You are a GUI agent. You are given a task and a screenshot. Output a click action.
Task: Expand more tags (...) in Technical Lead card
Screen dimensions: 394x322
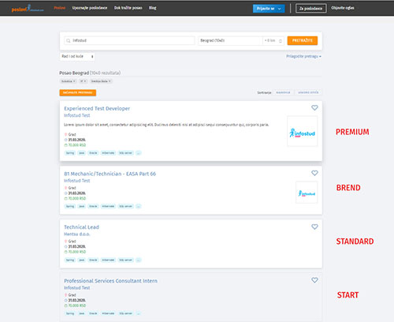point(139,260)
